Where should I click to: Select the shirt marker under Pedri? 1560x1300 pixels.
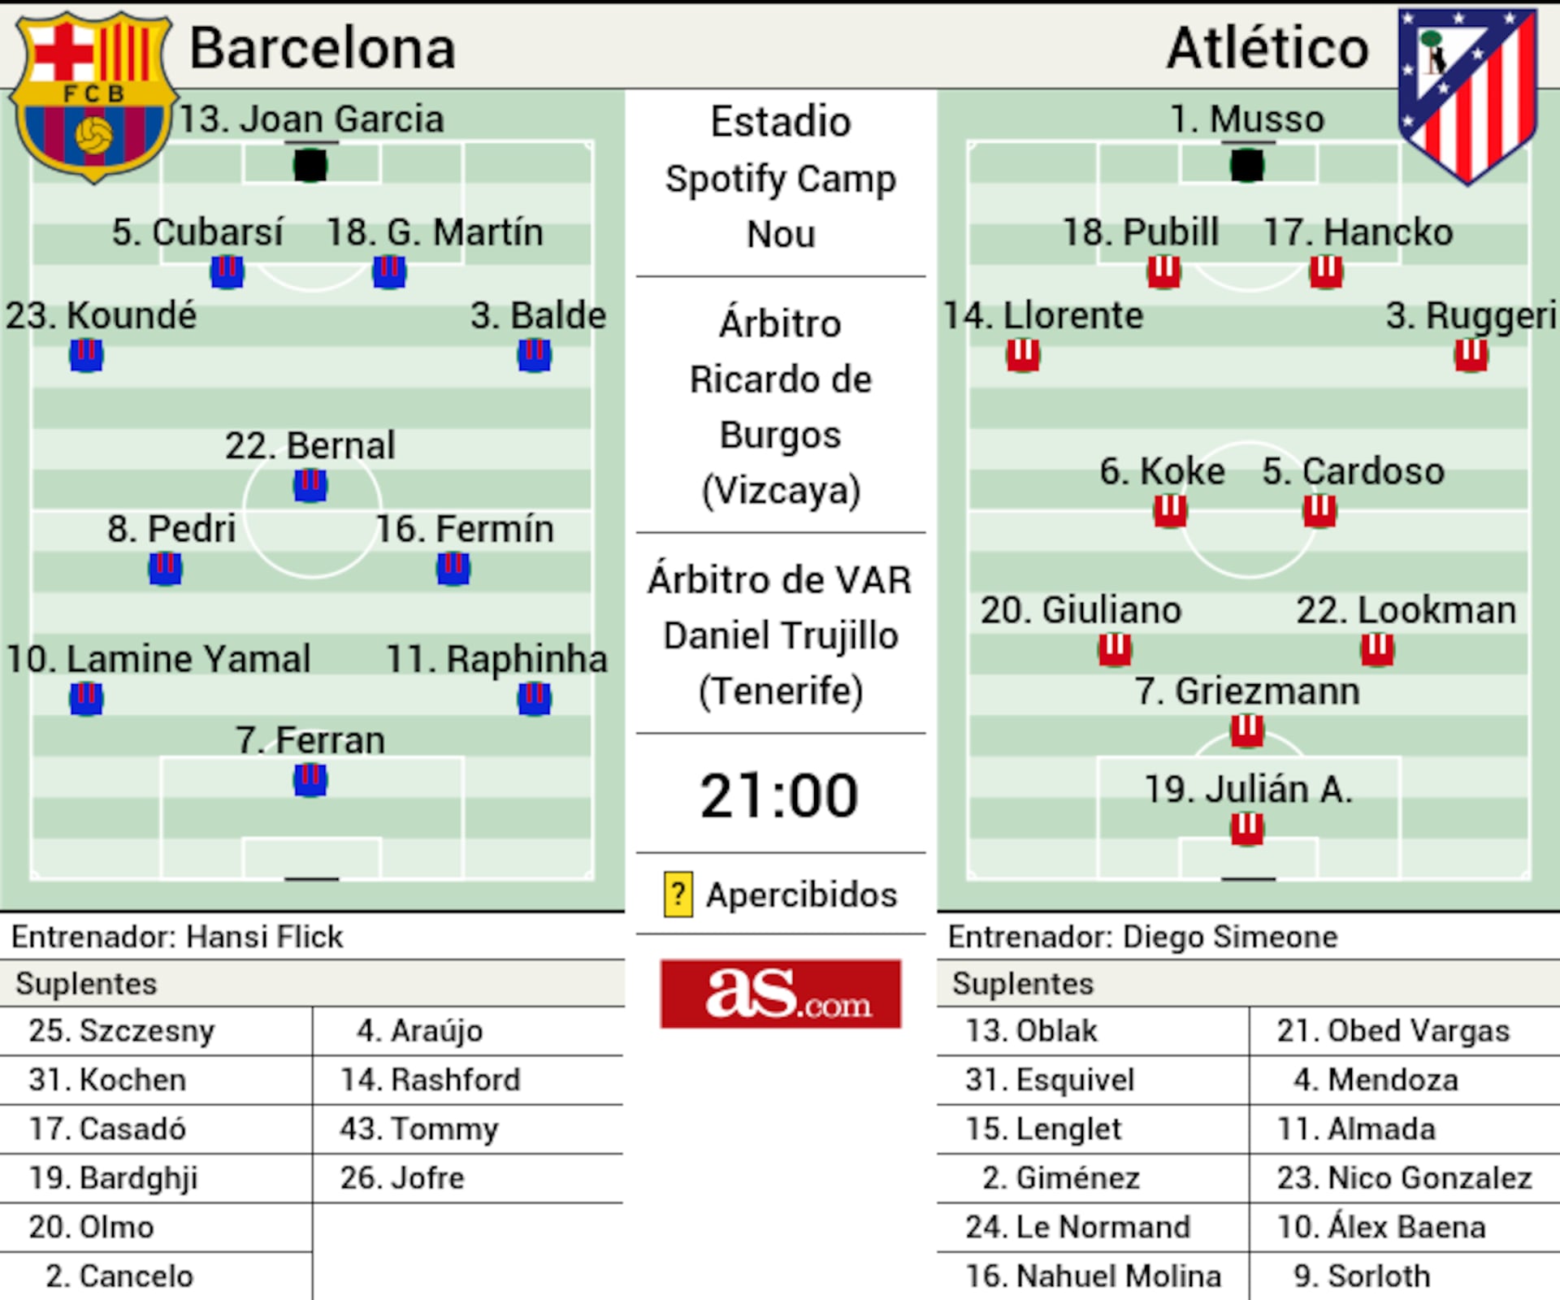165,568
